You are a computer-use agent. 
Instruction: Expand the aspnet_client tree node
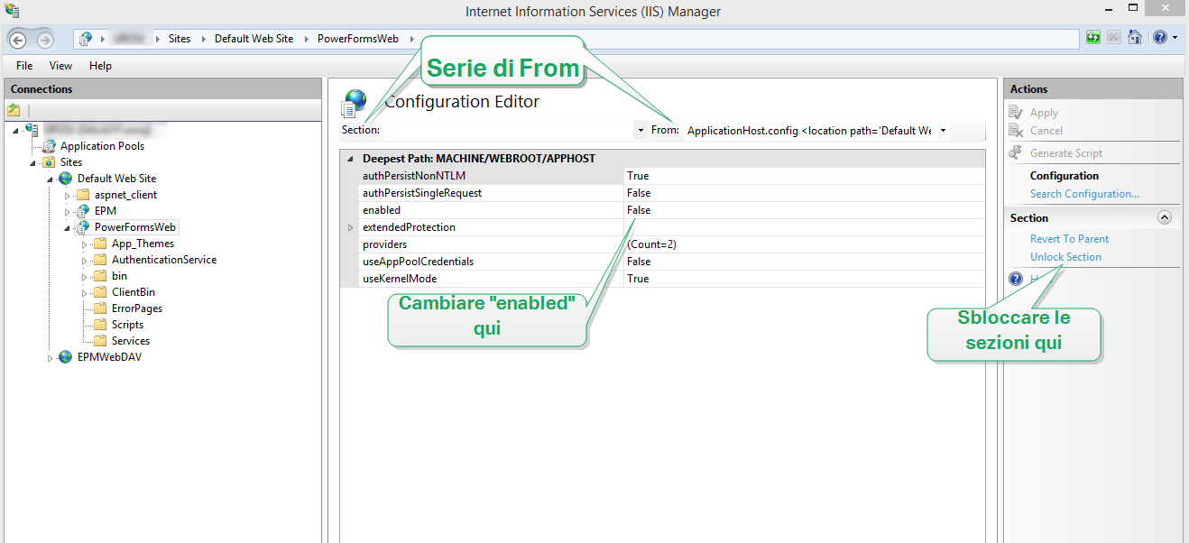[68, 195]
